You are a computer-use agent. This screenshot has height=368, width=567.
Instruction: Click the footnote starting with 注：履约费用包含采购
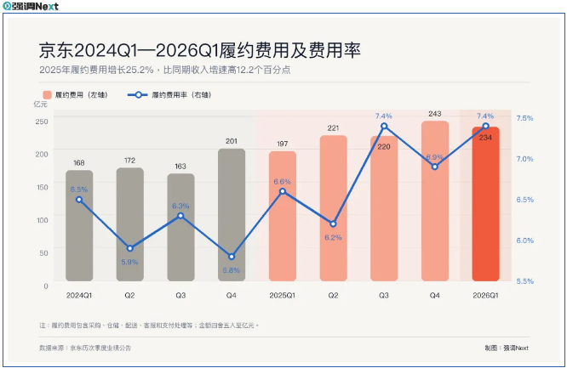tap(149, 326)
